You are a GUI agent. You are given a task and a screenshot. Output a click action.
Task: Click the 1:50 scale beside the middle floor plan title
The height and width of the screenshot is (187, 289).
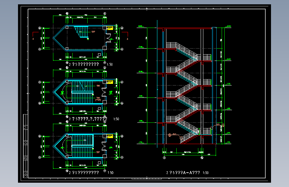click(x=116, y=119)
